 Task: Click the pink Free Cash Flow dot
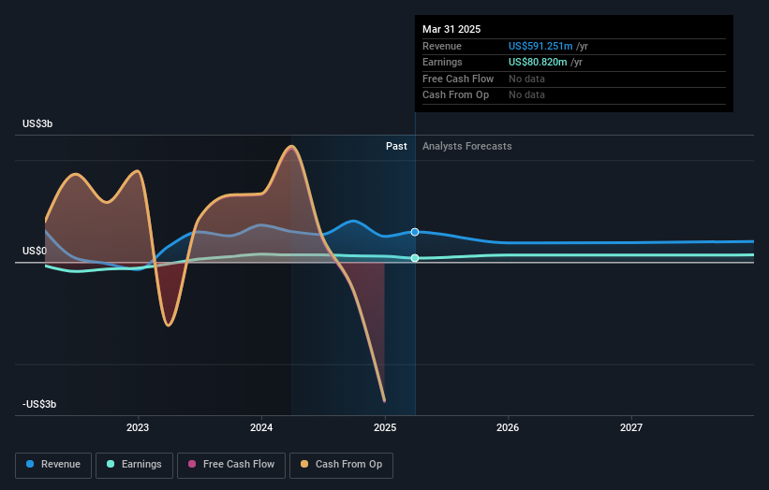(x=192, y=464)
